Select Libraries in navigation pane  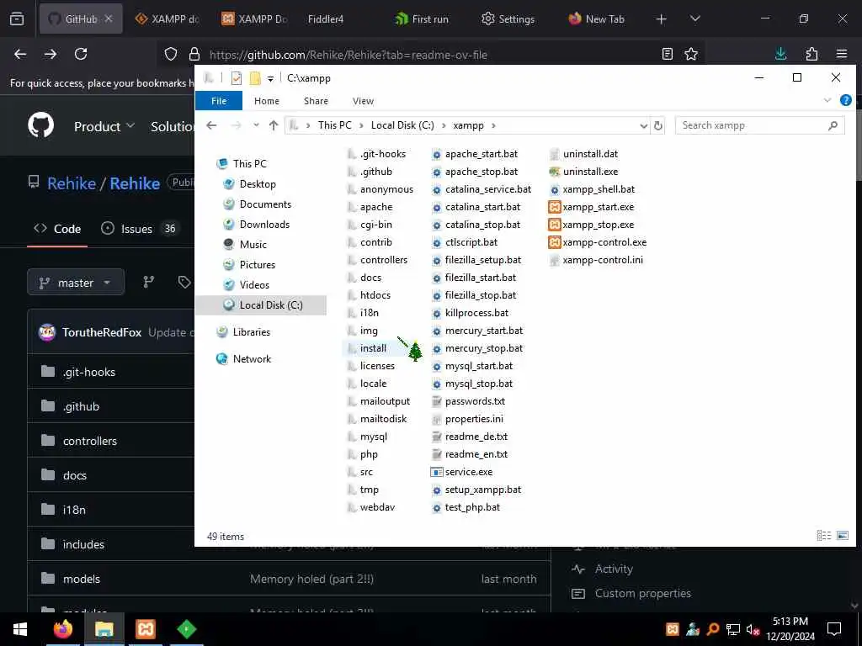pyautogui.click(x=251, y=331)
